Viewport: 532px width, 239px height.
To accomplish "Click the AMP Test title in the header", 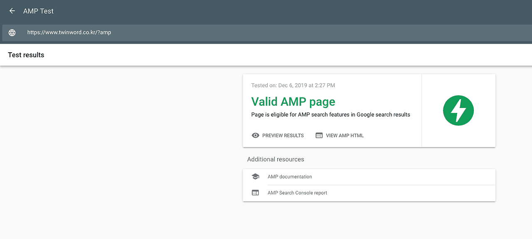I will (38, 11).
